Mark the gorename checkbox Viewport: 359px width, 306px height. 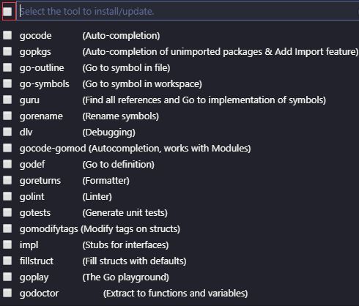coord(7,116)
